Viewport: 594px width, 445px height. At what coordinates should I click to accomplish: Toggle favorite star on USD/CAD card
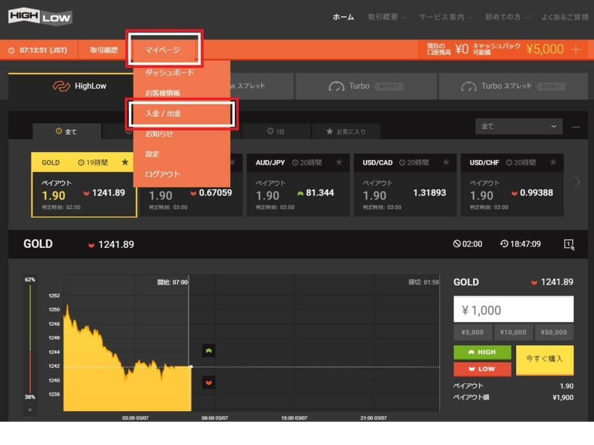(x=446, y=162)
